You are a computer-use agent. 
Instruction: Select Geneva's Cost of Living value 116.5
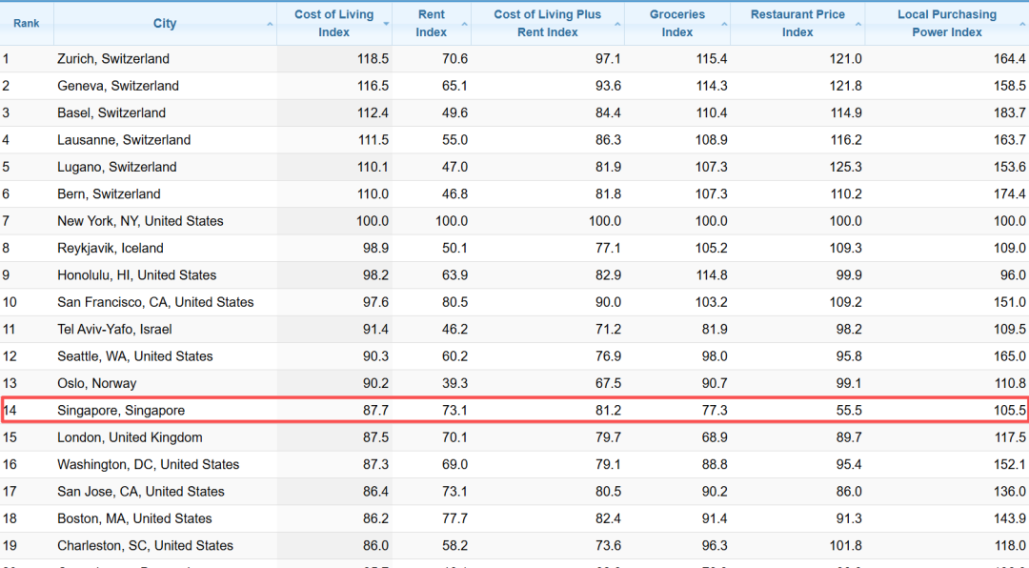pos(373,86)
